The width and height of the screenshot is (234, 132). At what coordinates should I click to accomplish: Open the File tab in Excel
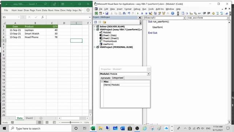[x=6, y=10]
